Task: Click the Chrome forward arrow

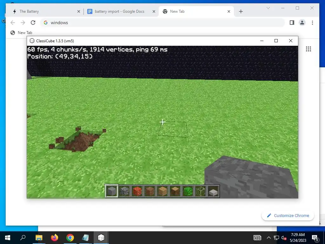Action: click(23, 23)
